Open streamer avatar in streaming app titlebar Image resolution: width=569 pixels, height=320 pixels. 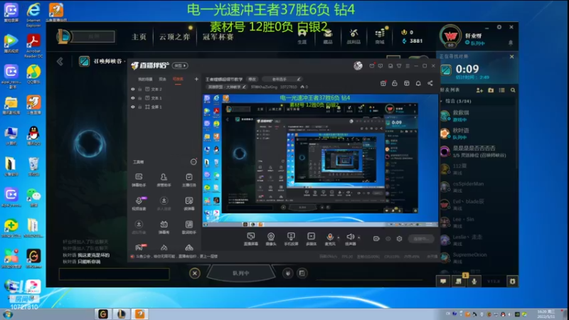(x=358, y=65)
